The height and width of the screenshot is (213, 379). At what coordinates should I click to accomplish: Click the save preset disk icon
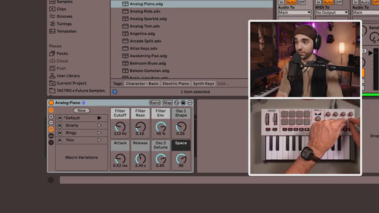point(183,102)
